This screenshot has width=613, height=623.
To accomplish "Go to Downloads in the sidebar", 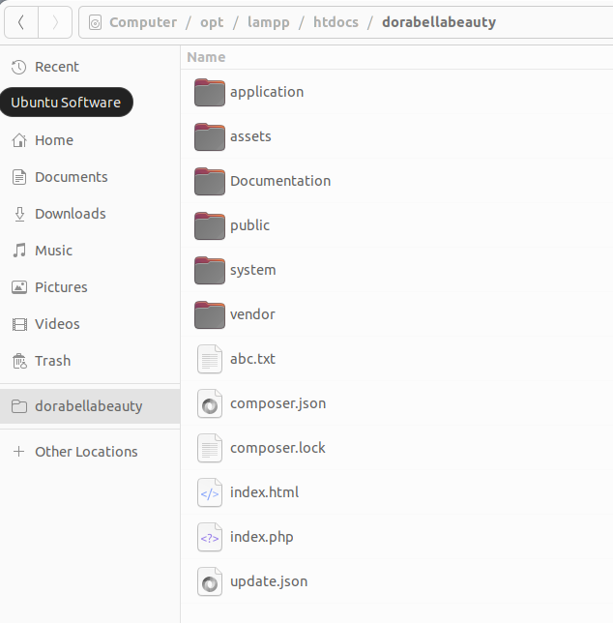I will point(70,214).
